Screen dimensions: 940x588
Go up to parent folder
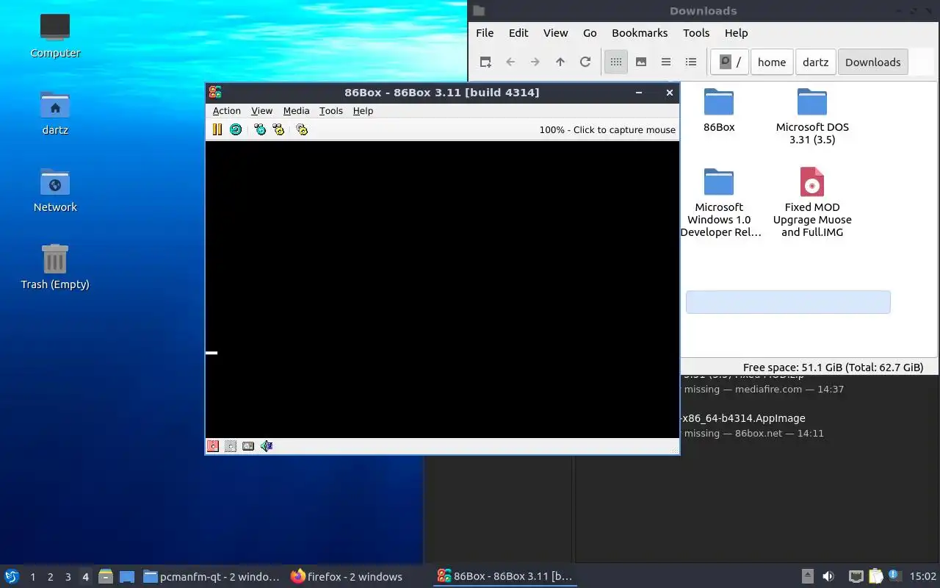pos(560,62)
